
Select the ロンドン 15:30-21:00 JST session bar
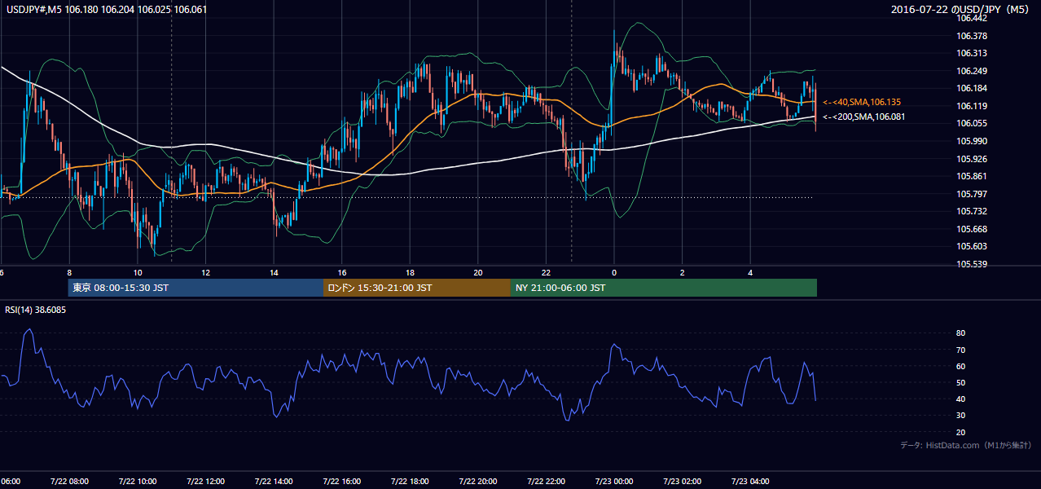click(417, 288)
